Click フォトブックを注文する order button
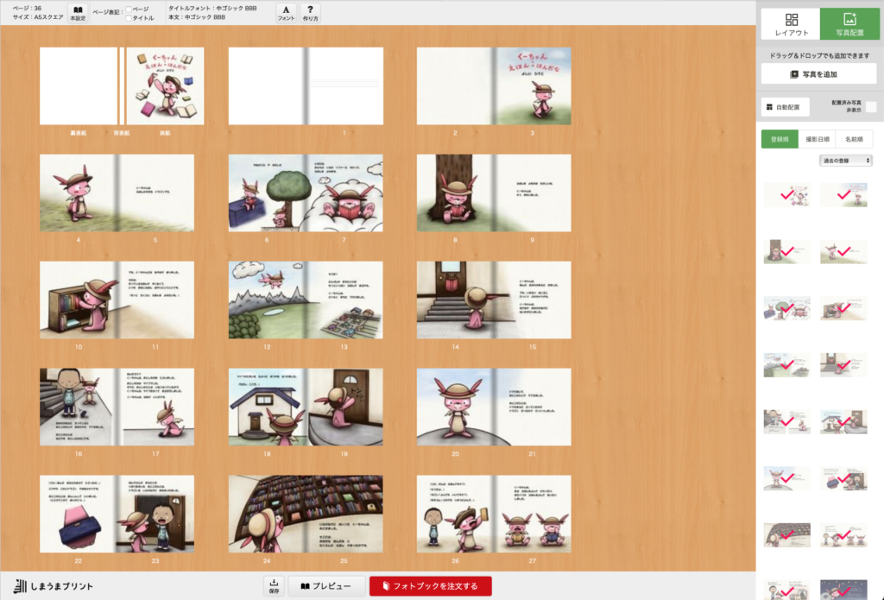 (430, 586)
